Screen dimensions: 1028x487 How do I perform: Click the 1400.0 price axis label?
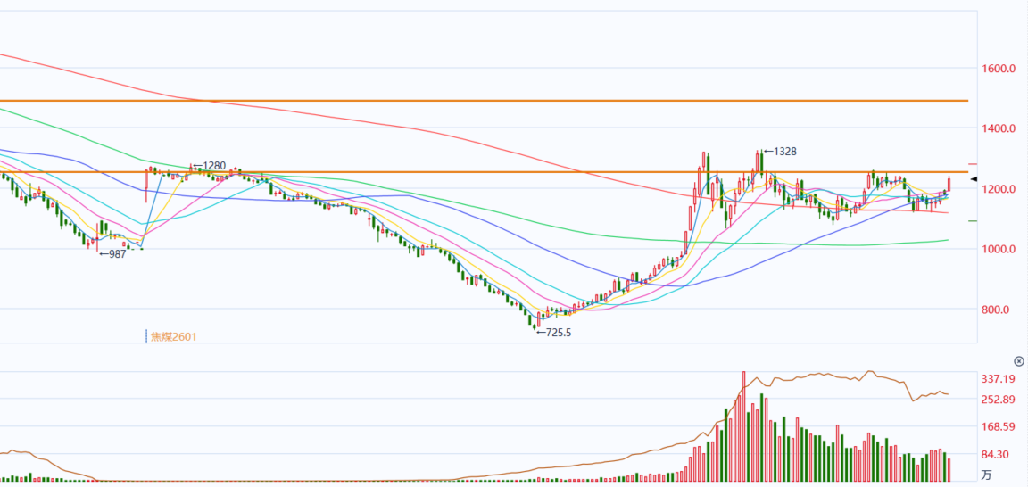pyautogui.click(x=999, y=128)
